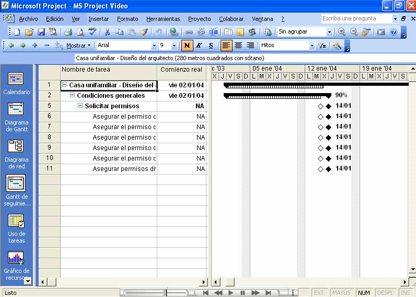Print the project

tap(68, 32)
